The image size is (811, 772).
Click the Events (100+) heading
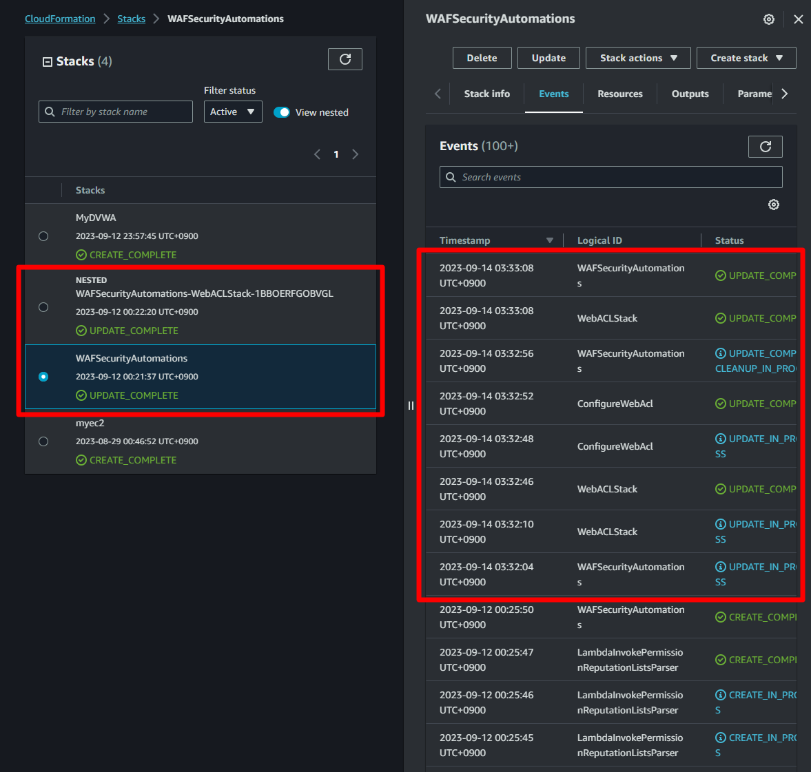click(x=478, y=146)
